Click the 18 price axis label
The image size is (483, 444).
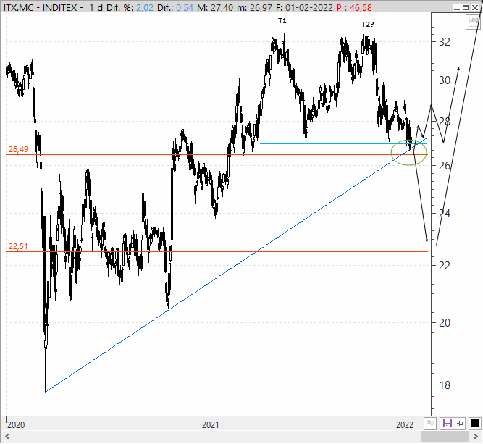pos(445,385)
